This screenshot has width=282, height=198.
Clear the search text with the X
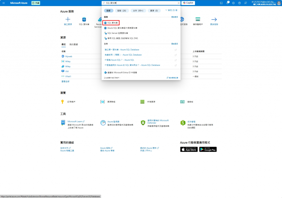tap(178, 3)
